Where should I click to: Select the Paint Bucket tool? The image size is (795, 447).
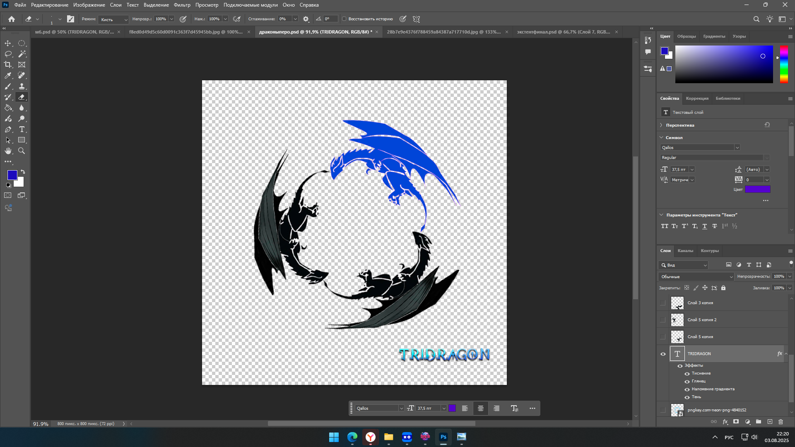click(8, 108)
